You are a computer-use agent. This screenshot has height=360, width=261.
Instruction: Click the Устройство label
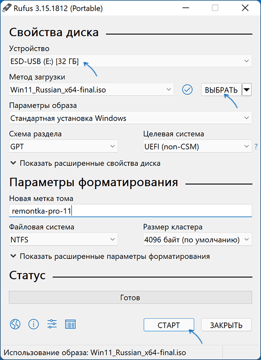click(x=29, y=48)
